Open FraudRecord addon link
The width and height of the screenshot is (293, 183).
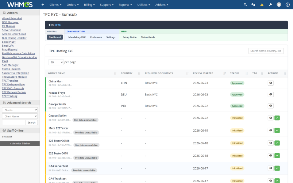(10, 50)
